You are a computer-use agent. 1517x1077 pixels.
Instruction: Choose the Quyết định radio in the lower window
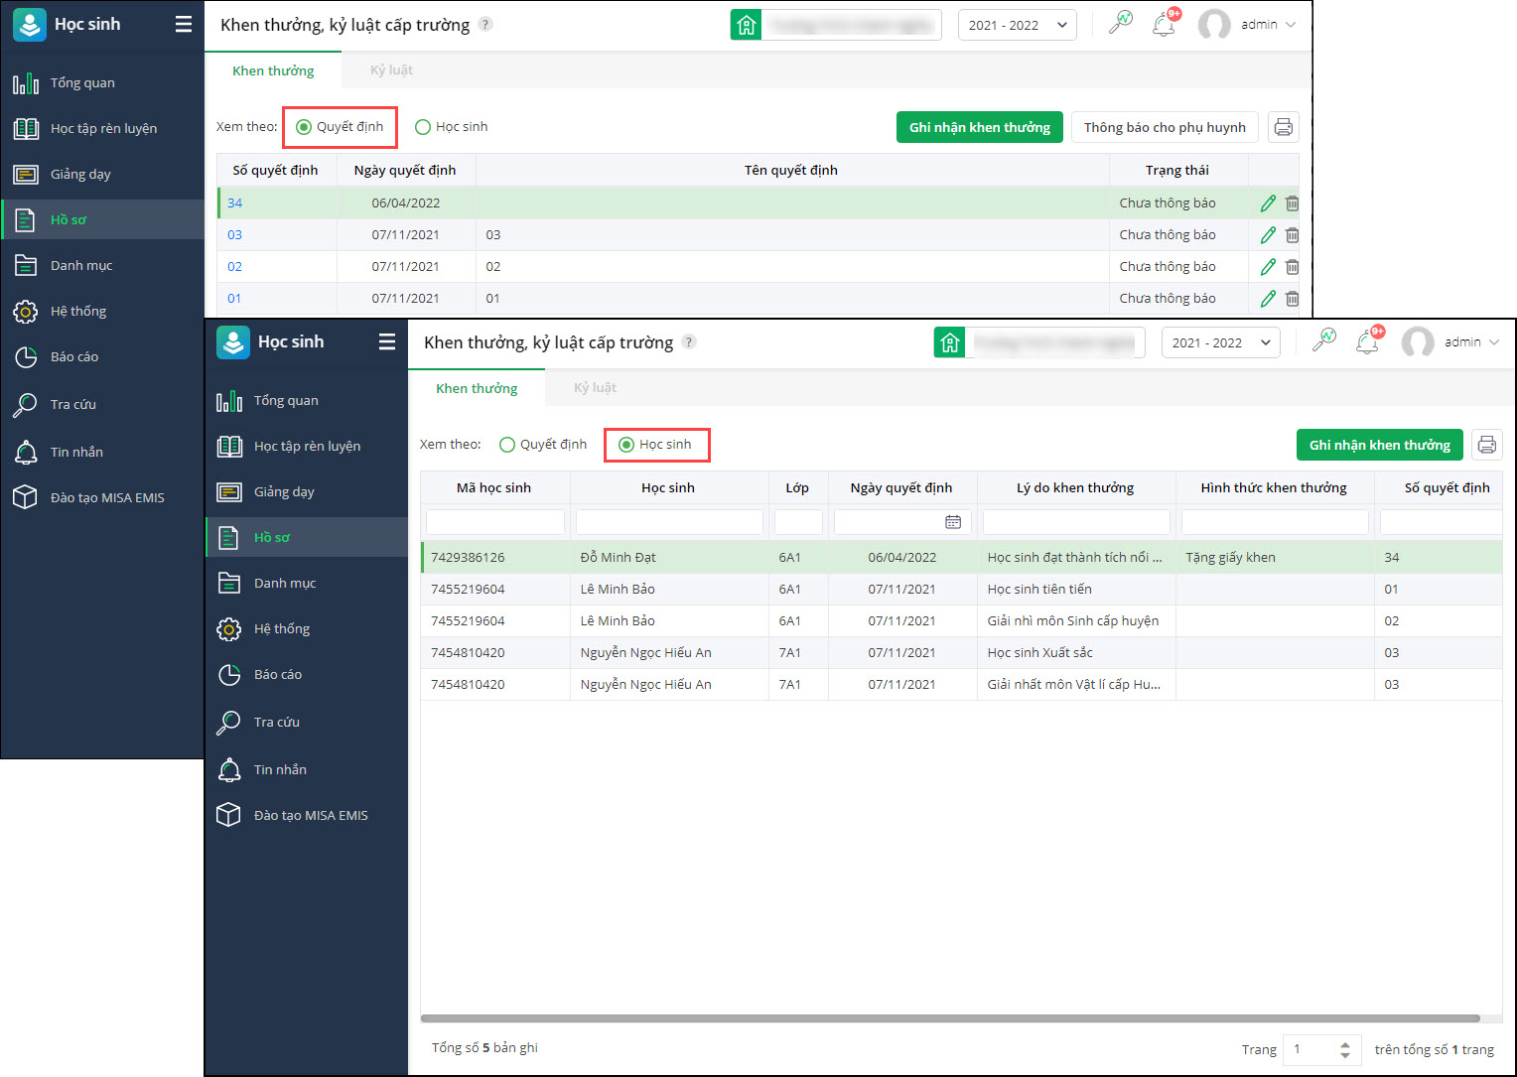[507, 445]
